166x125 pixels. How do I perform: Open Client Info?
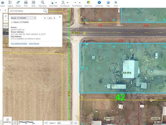(x=100, y=3)
